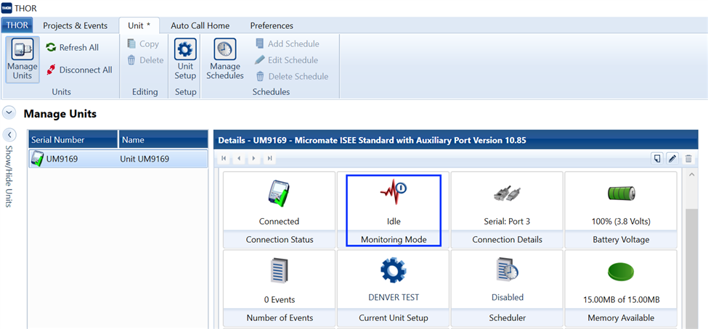Click the green Memory Available indicator
Viewport: 708px width, 329px height.
[621, 272]
